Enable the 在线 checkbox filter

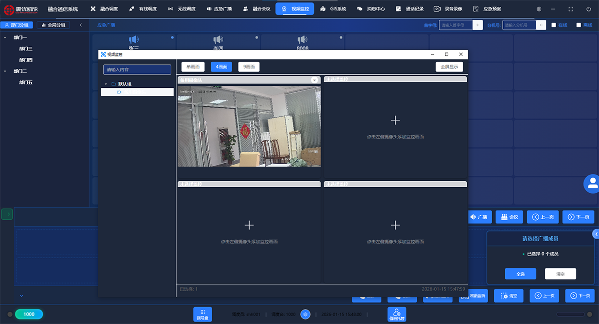[554, 25]
